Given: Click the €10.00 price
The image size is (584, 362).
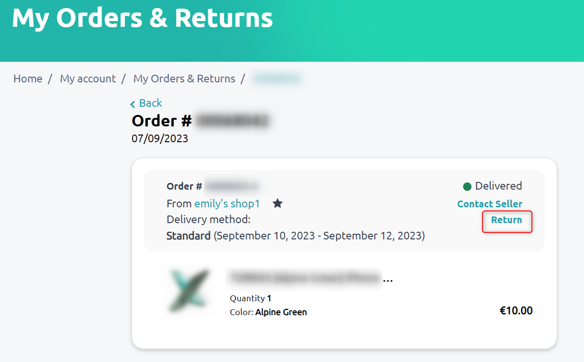Looking at the screenshot, I should 516,310.
